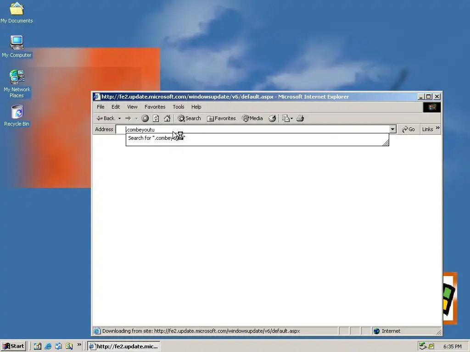Go to the Home page icon
This screenshot has width=470, height=352.
click(167, 119)
